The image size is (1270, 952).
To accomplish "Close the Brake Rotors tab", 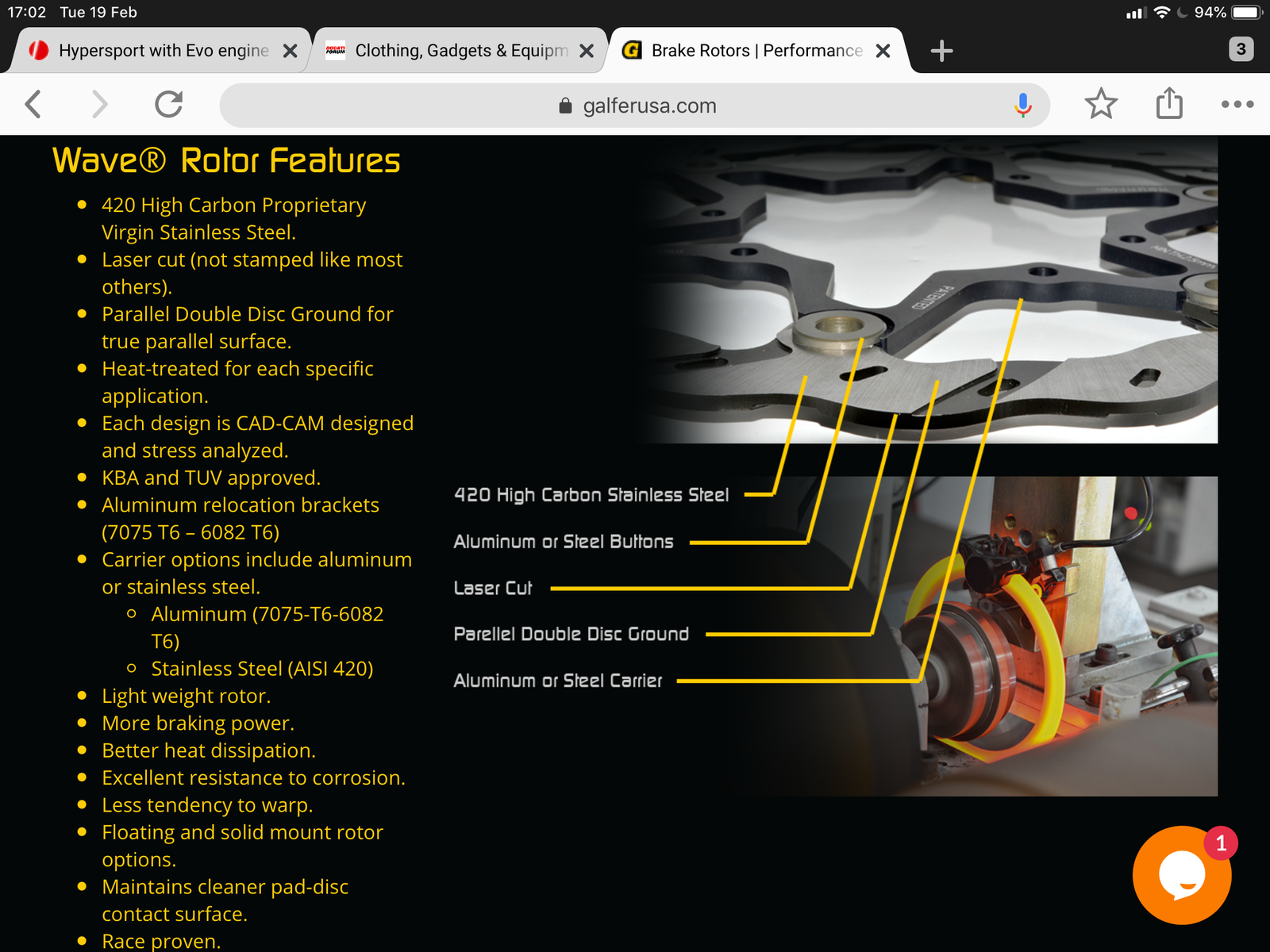I will tap(883, 51).
